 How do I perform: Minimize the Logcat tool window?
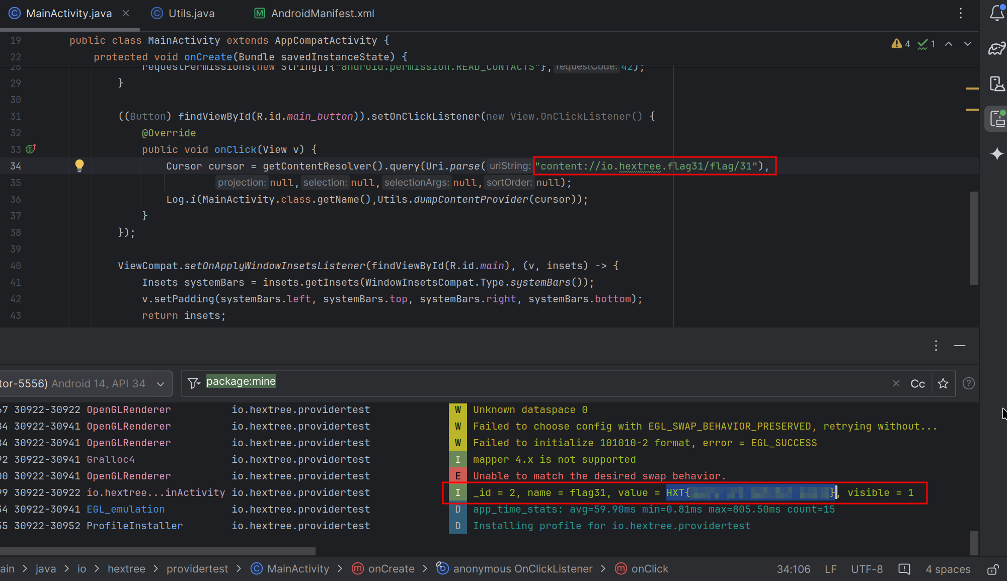pyautogui.click(x=960, y=346)
